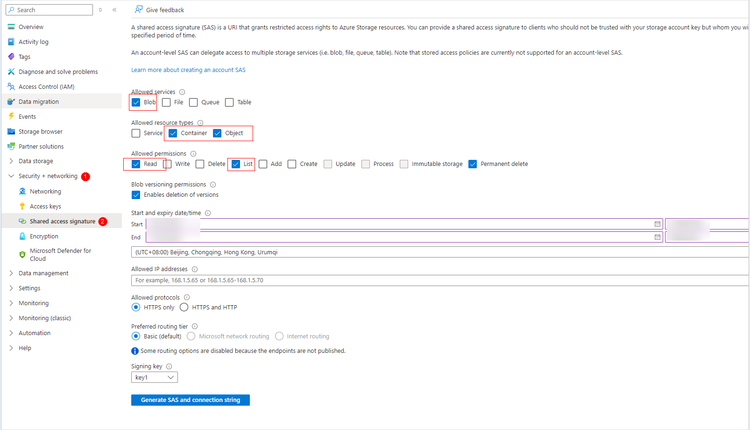Click the Partner solutions icon
The width and height of the screenshot is (750, 430).
pyautogui.click(x=11, y=147)
